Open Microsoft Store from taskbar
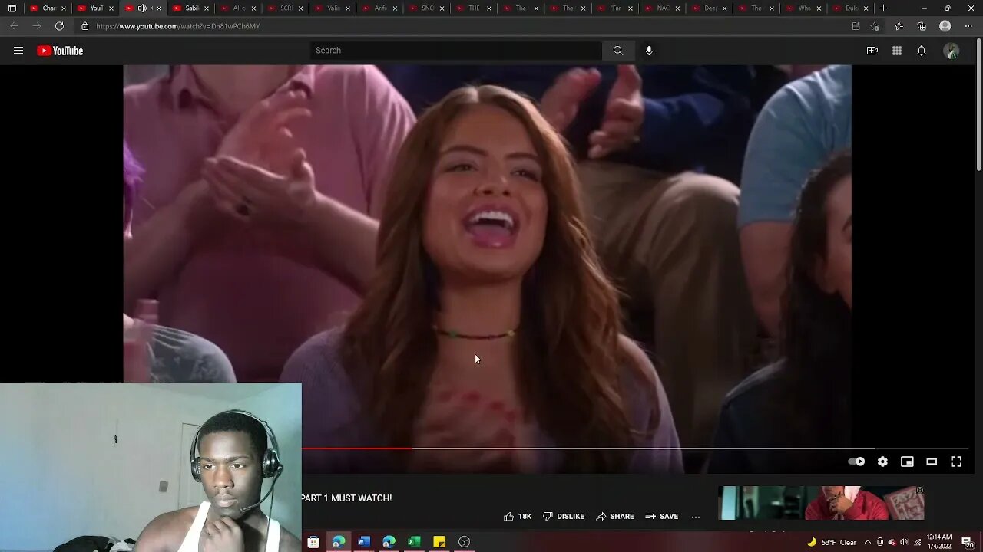The height and width of the screenshot is (552, 983). click(313, 542)
